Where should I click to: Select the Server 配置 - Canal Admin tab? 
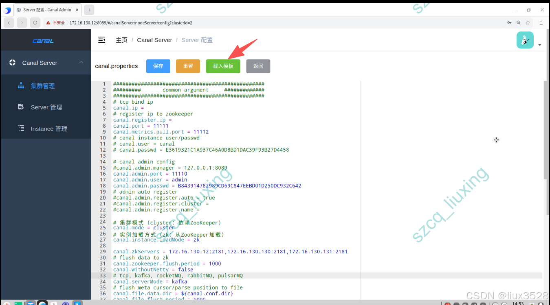point(47,10)
